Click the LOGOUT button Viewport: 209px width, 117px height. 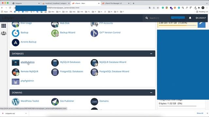(201, 18)
